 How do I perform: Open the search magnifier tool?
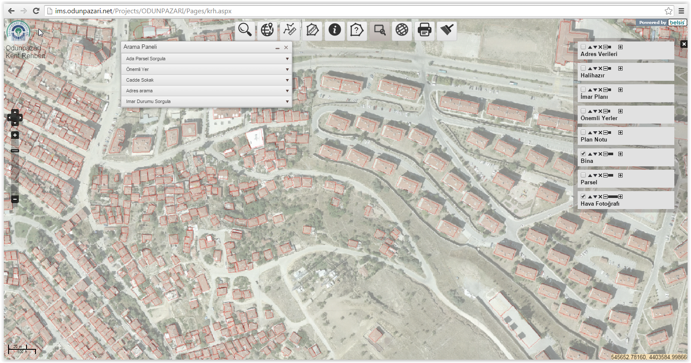click(x=245, y=30)
